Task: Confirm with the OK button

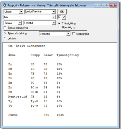Action: (62, 12)
